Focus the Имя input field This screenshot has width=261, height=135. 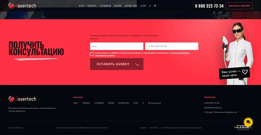point(117,46)
